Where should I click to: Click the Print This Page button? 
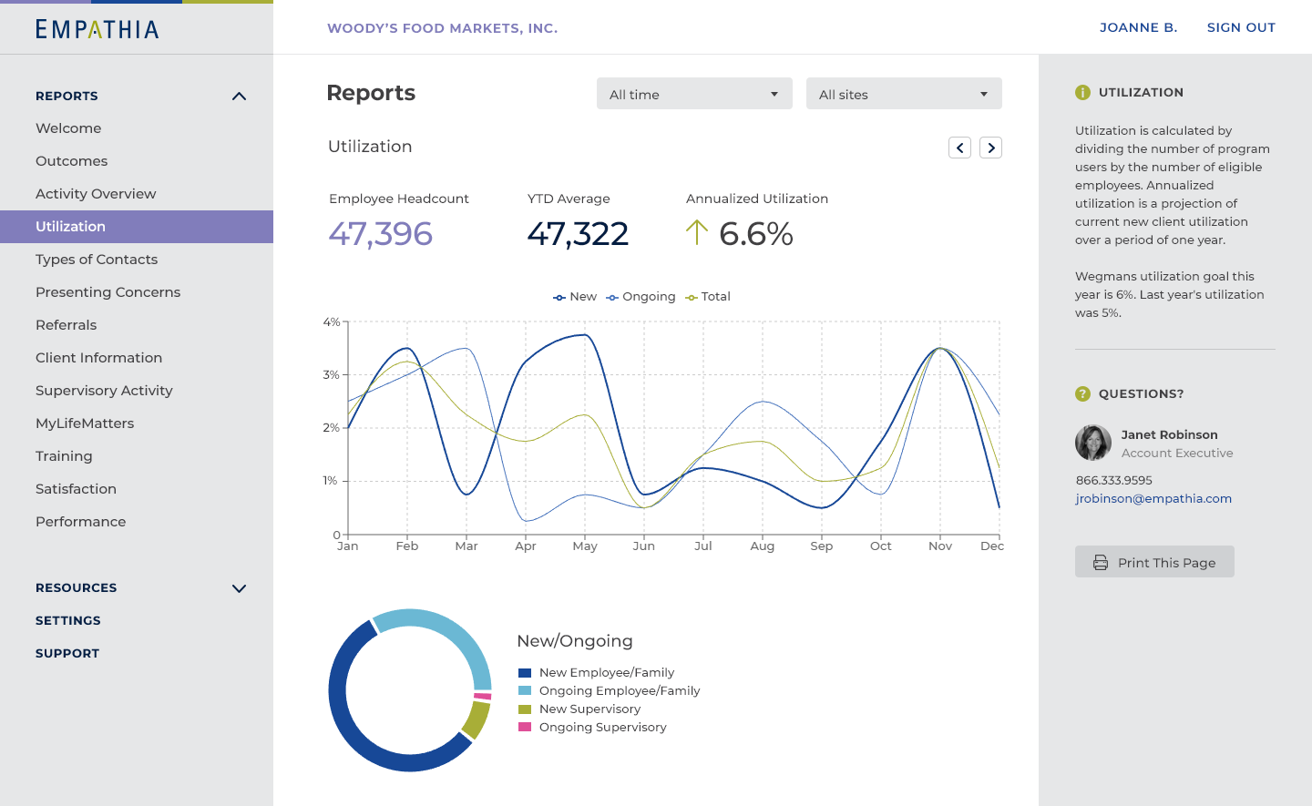[x=1154, y=562]
